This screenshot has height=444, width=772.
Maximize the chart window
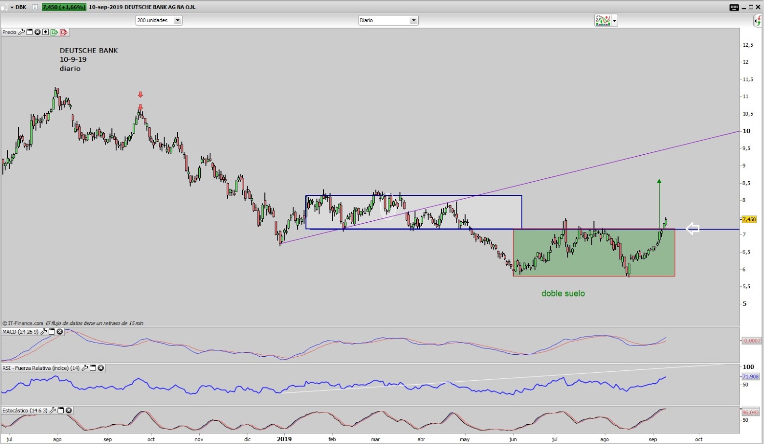(x=751, y=7)
